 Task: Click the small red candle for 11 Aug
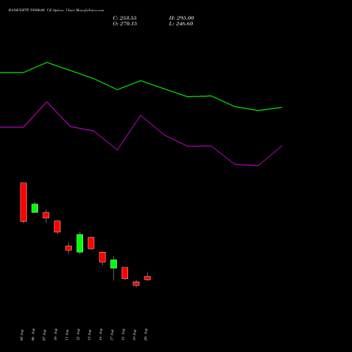pos(68,248)
